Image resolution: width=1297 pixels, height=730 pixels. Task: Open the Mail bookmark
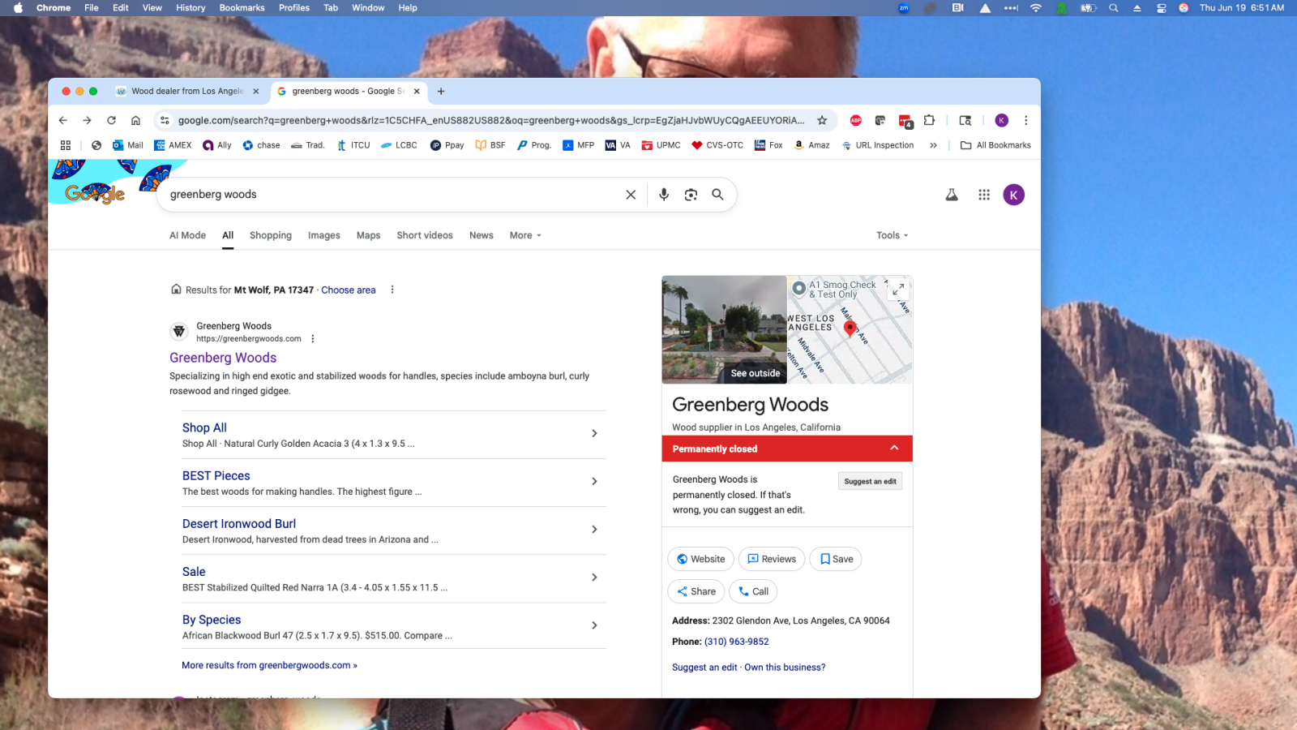(128, 145)
